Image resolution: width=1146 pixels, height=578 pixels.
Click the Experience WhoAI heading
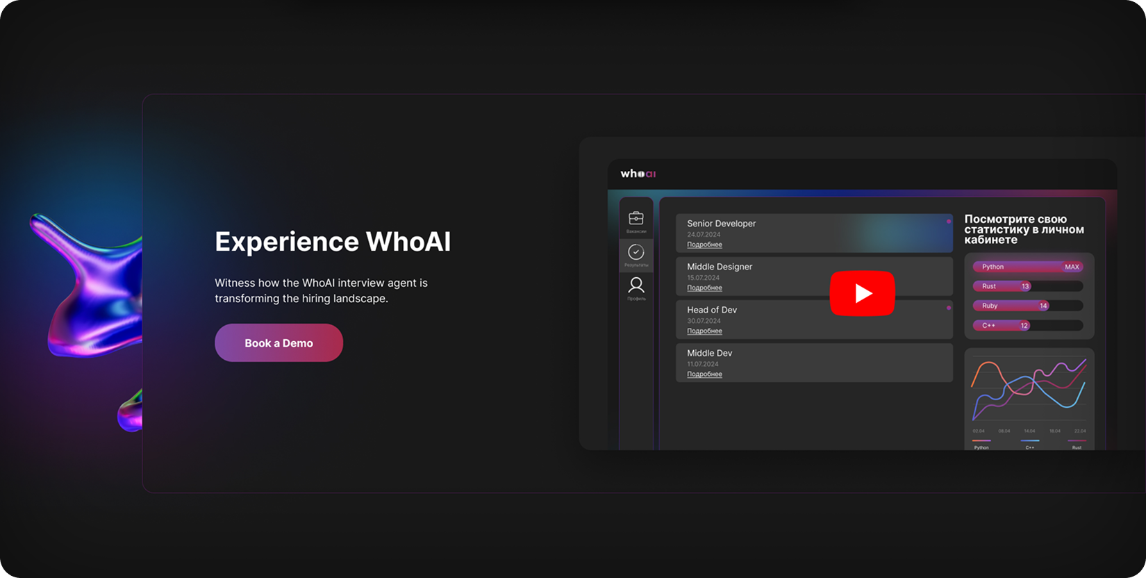click(333, 242)
